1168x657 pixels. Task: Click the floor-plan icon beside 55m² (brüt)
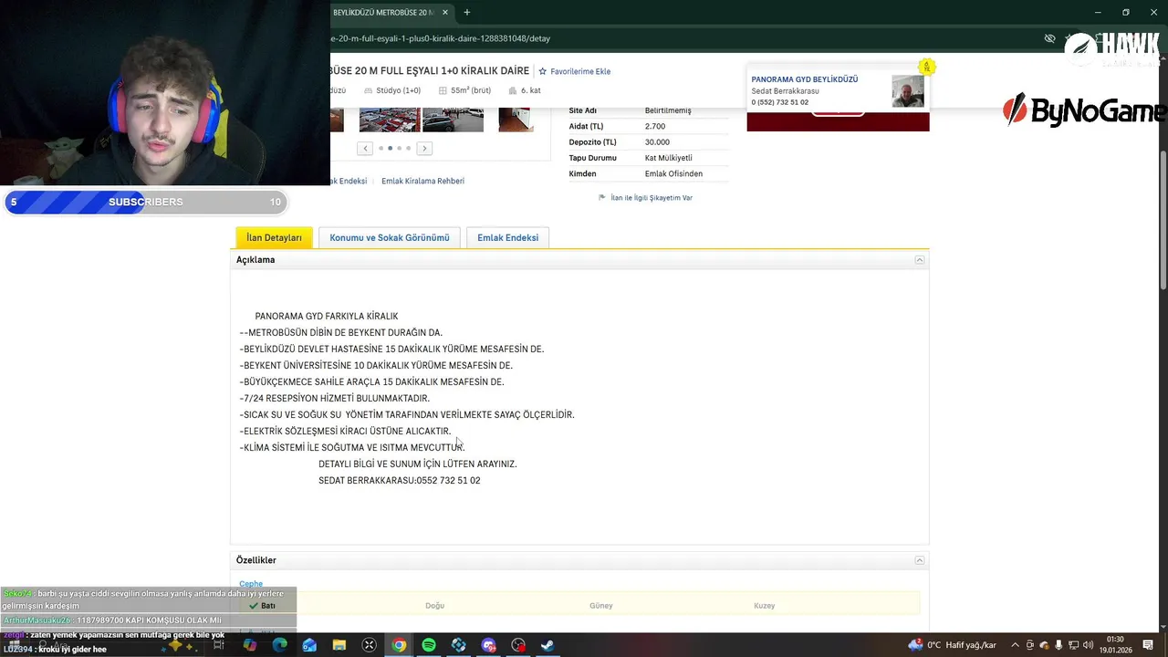(443, 90)
